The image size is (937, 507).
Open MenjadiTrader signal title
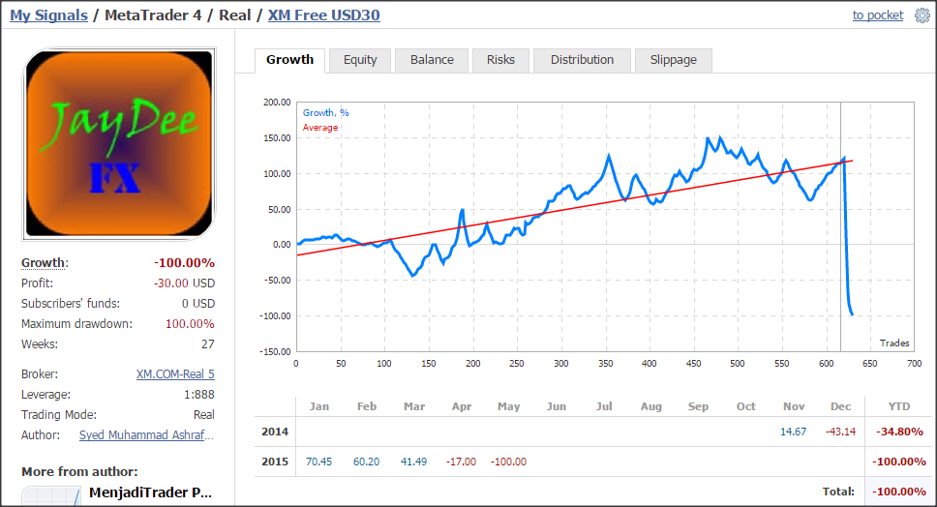(150, 492)
